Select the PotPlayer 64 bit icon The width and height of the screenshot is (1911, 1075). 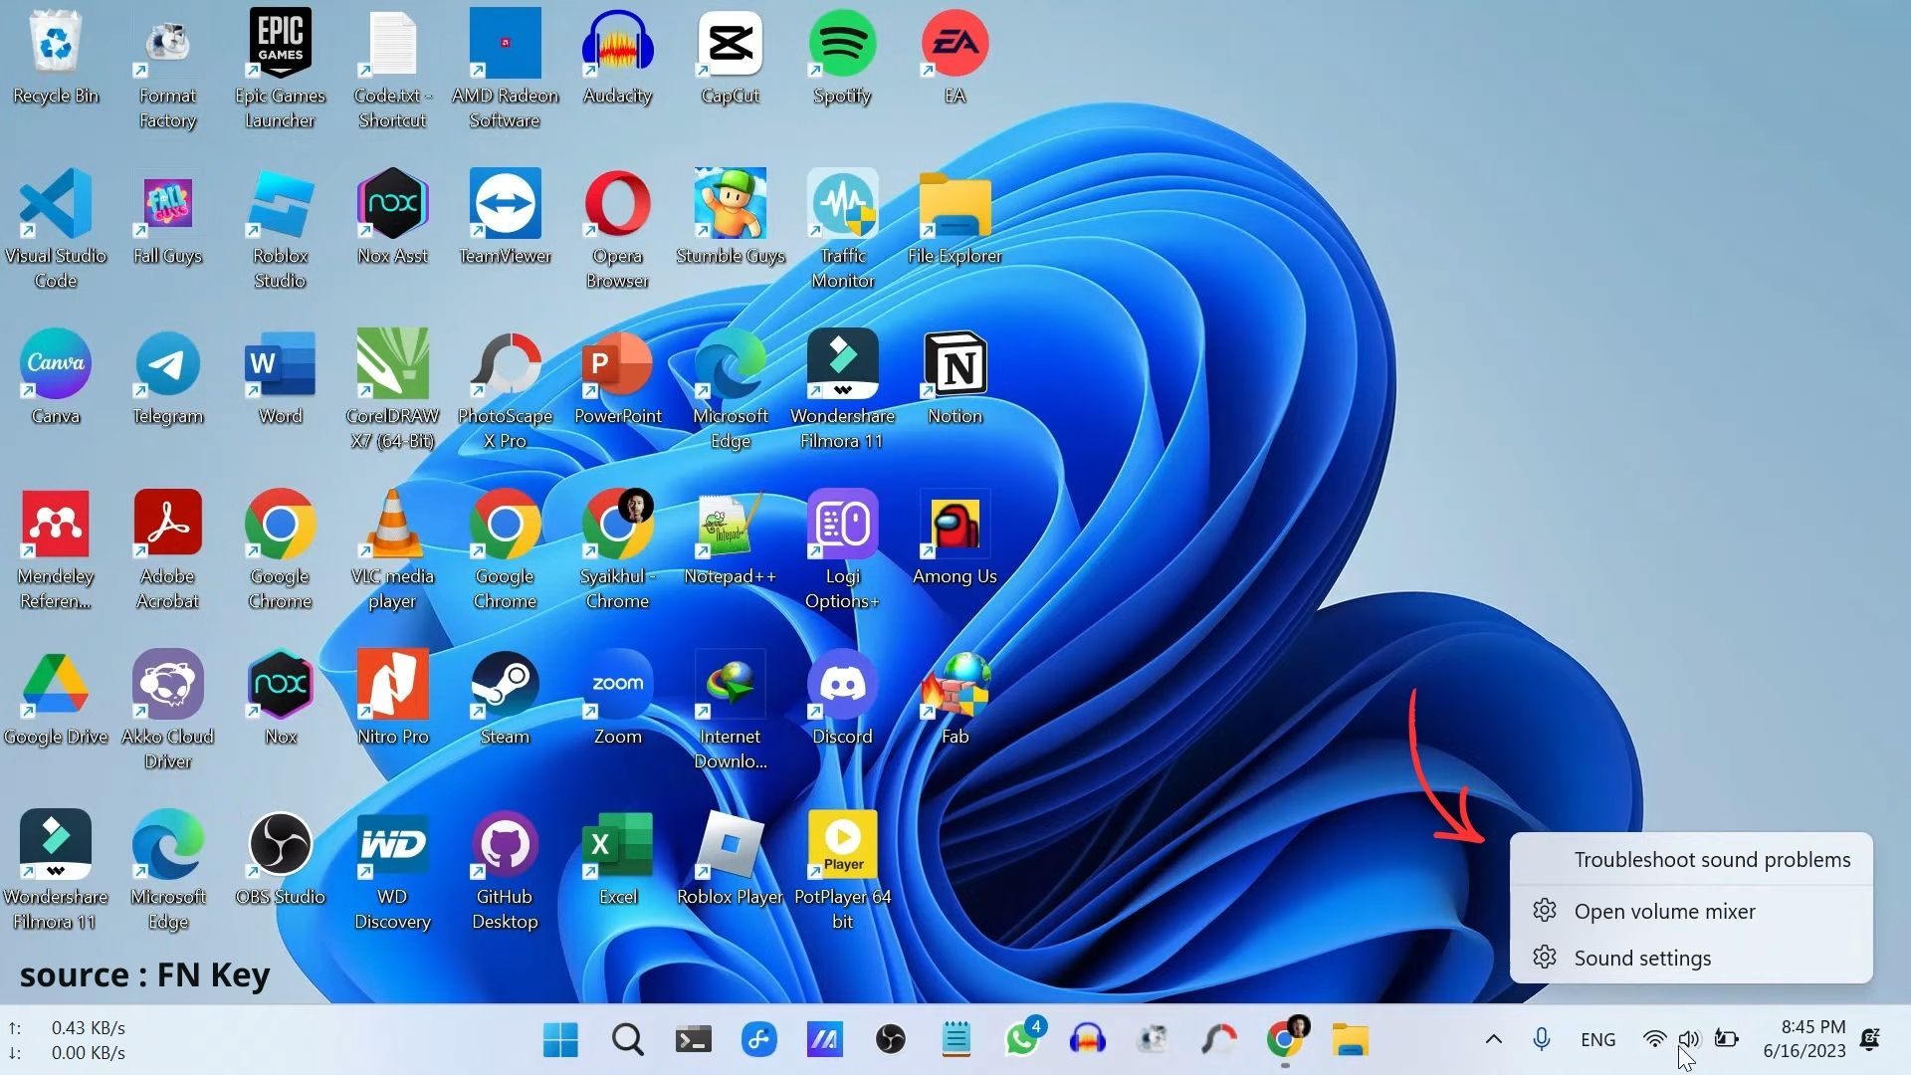pos(842,870)
